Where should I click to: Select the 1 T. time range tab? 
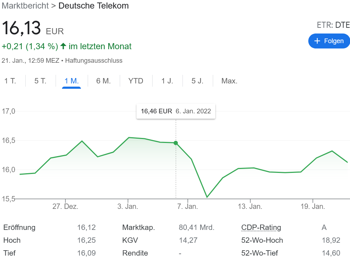(10, 81)
